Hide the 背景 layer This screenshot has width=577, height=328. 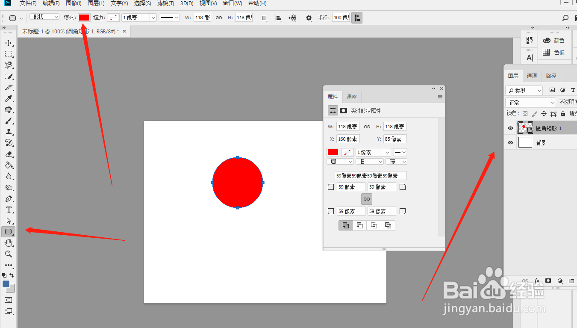click(x=510, y=142)
